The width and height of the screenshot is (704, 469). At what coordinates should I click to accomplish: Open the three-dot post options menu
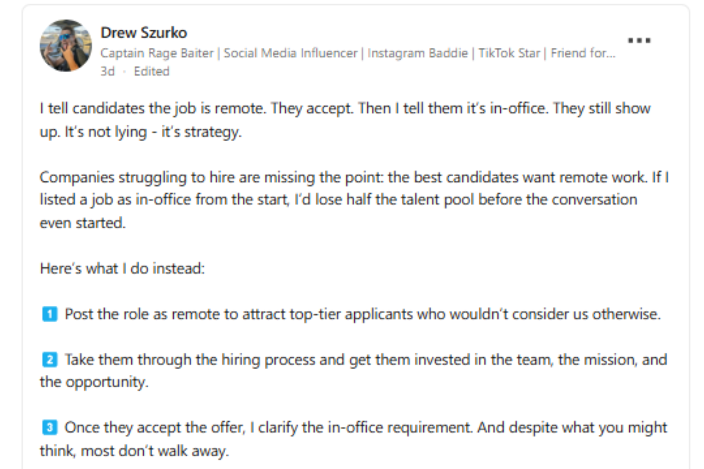click(639, 40)
